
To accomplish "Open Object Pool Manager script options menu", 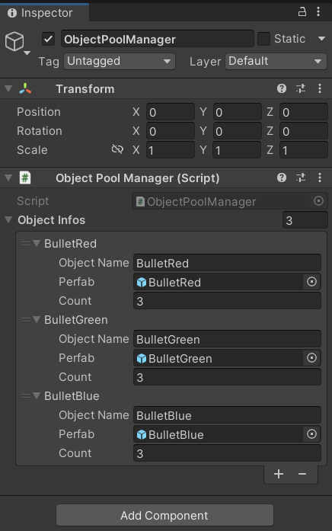I will pos(320,178).
